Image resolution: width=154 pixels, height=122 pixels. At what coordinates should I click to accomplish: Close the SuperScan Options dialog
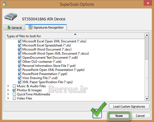pos(148,3)
